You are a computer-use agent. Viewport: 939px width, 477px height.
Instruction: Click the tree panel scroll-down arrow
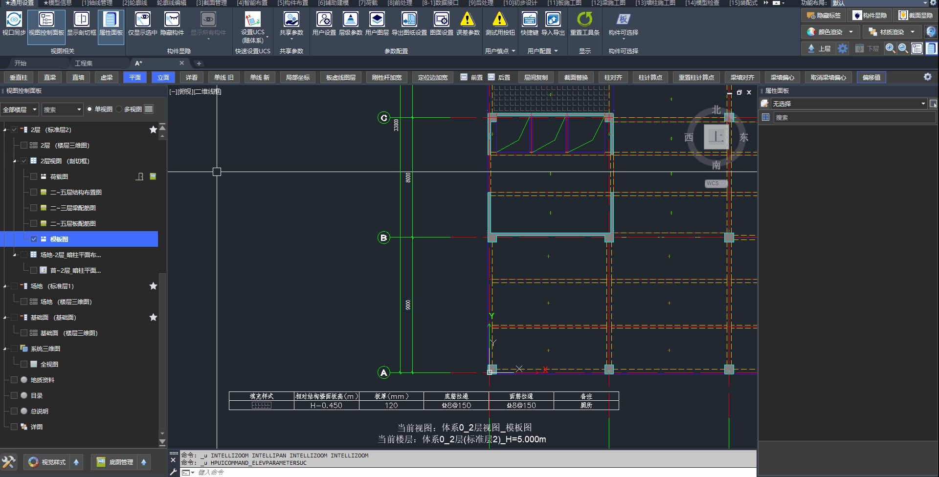[162, 433]
